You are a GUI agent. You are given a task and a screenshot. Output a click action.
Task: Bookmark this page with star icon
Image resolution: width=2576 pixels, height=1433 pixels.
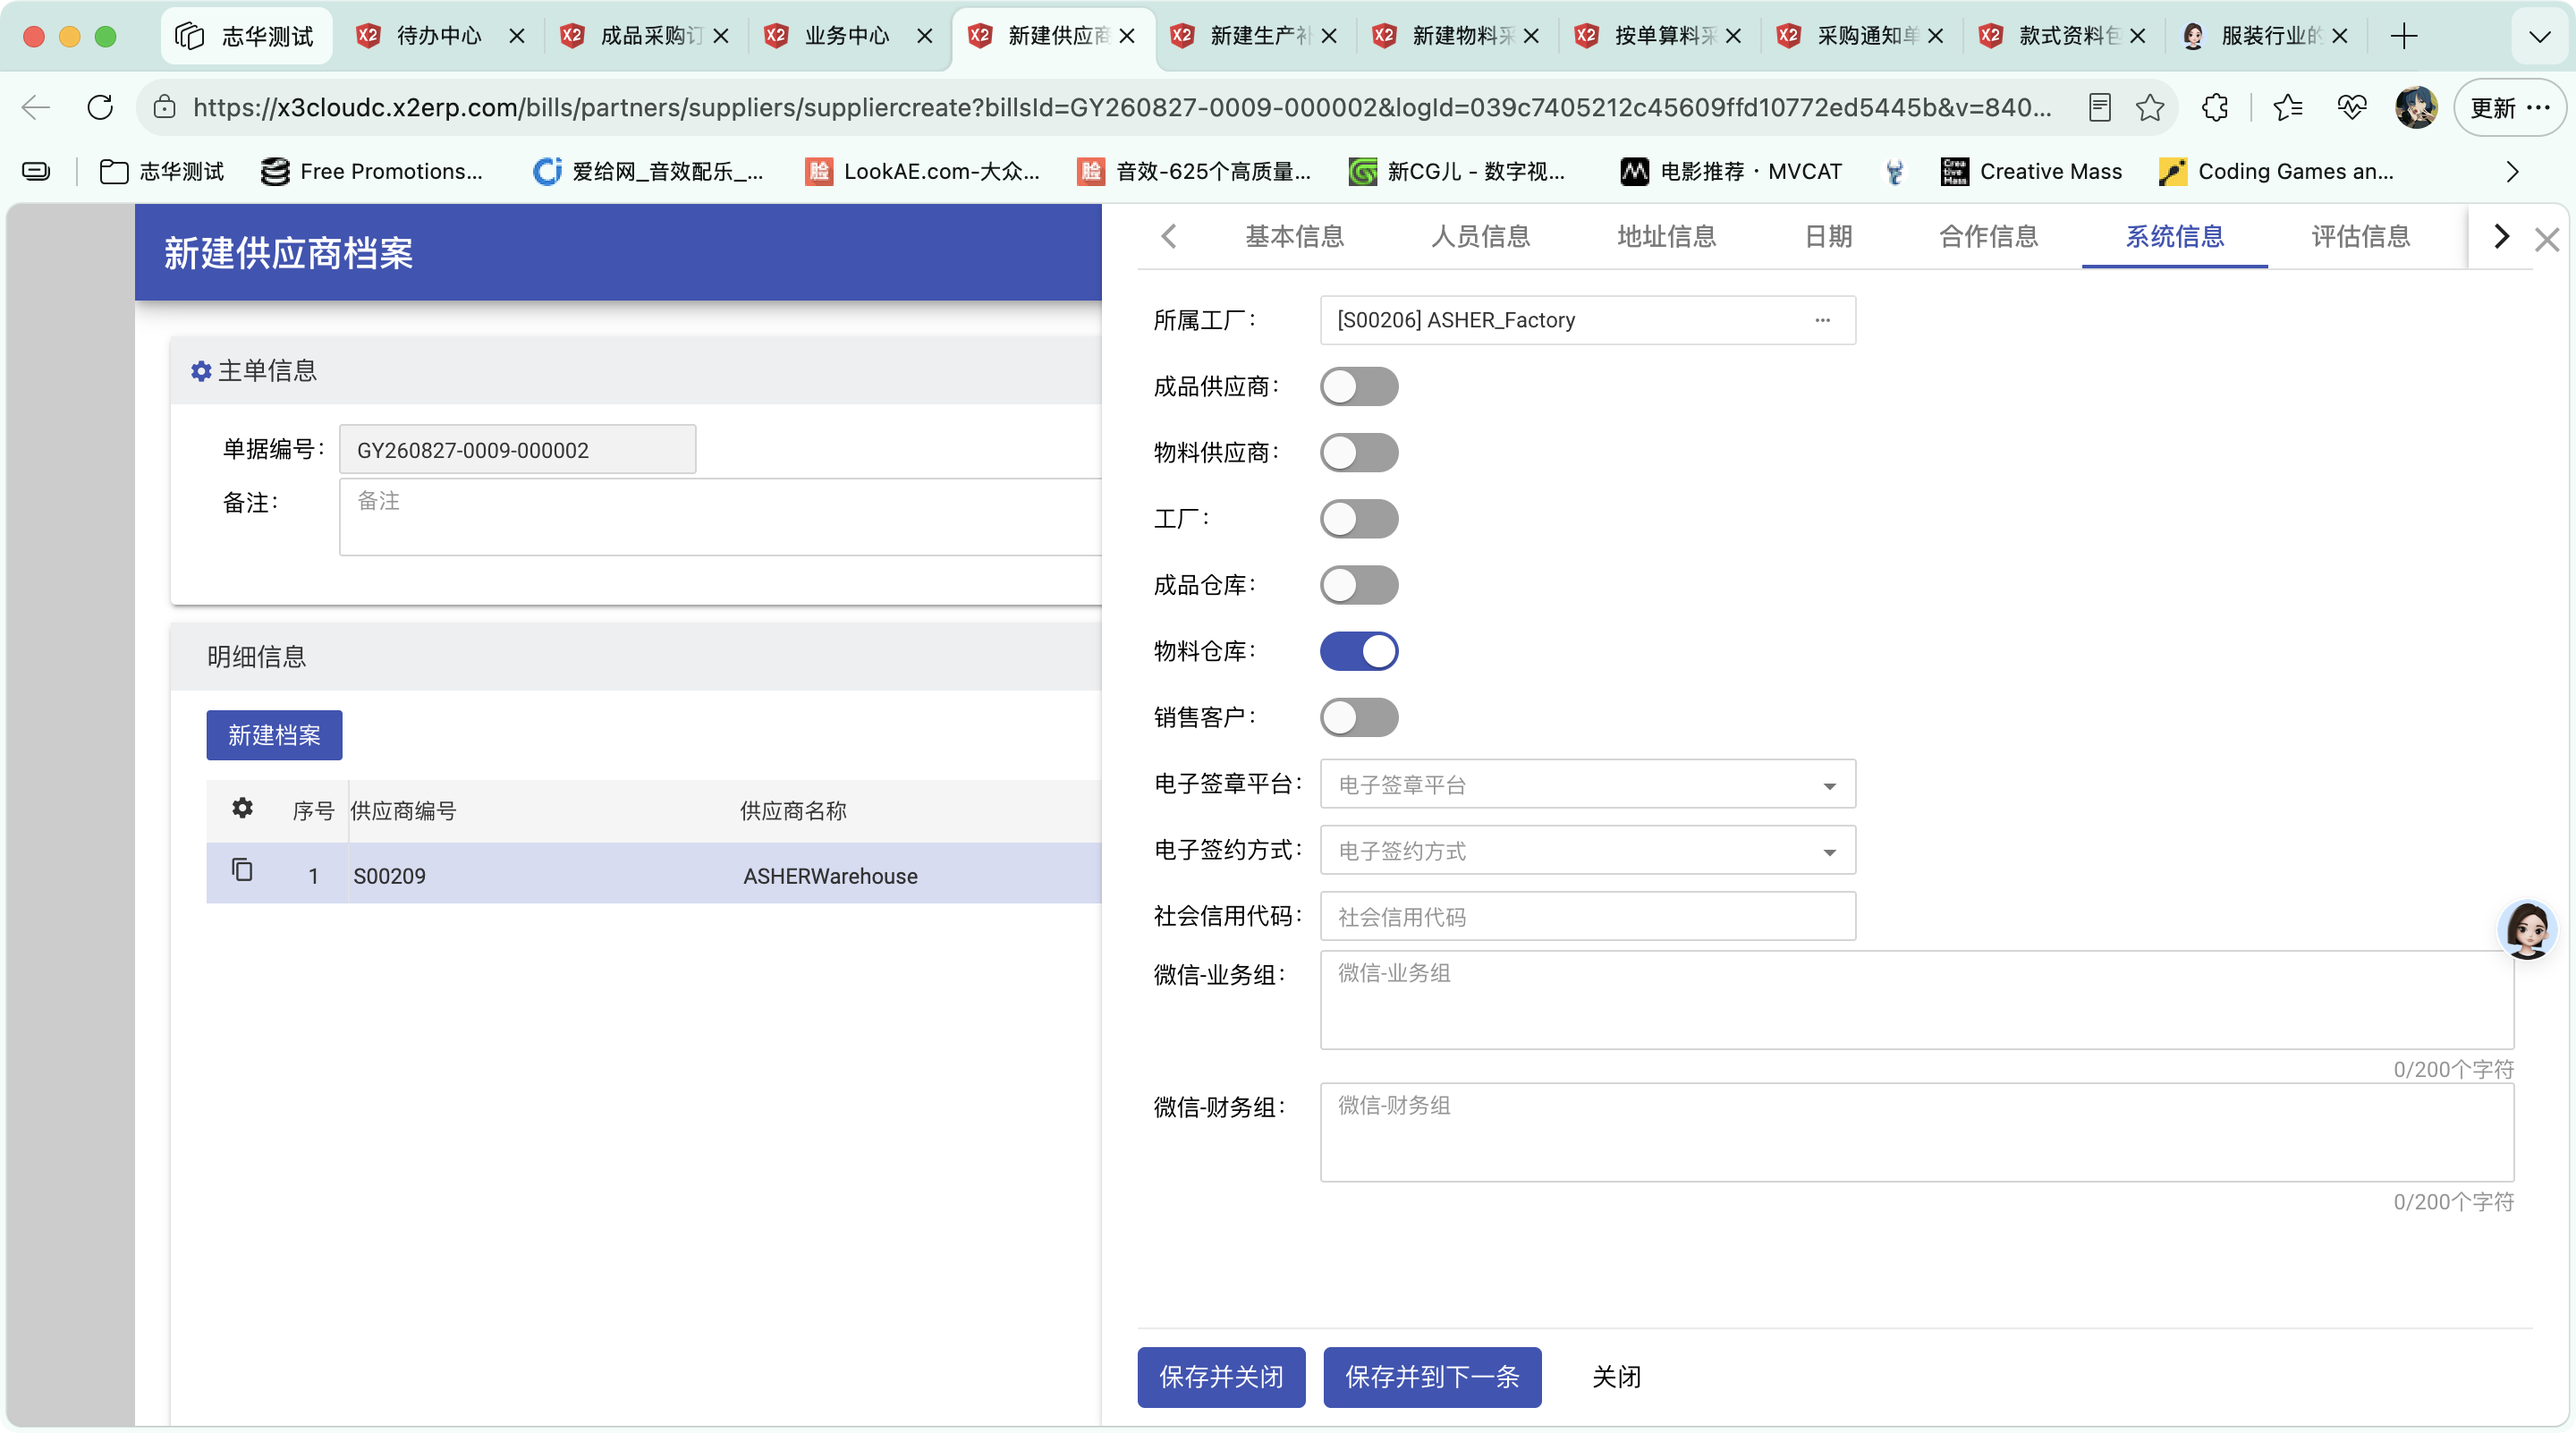2149,107
